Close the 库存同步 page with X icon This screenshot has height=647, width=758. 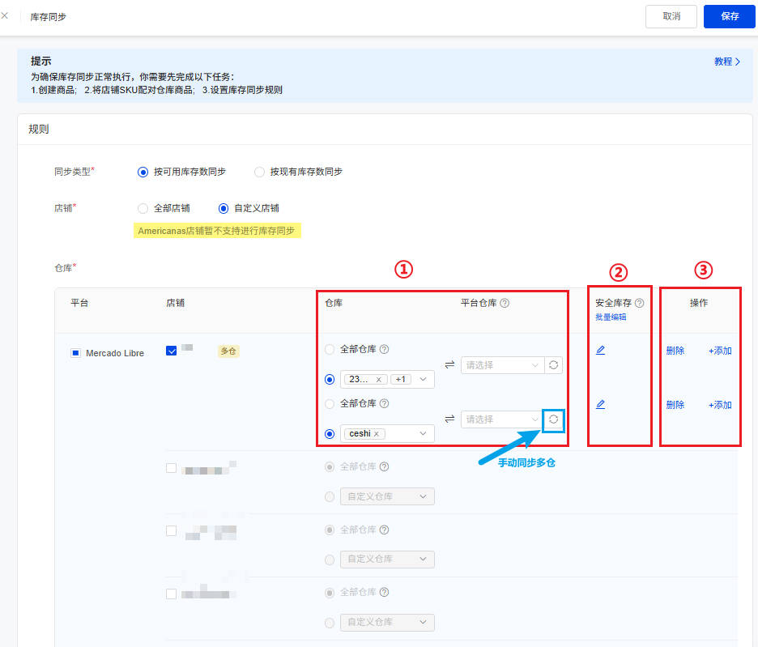coord(6,15)
